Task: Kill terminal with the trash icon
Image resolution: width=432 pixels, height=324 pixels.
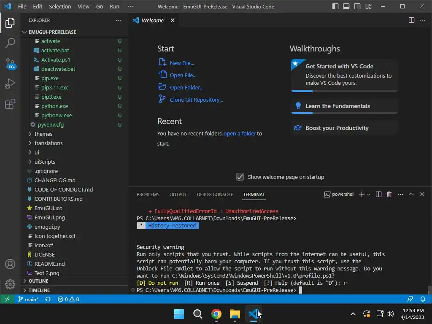Action: pyautogui.click(x=389, y=194)
